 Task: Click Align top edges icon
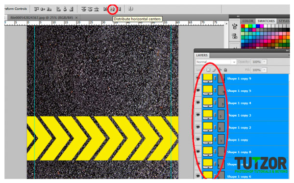(36, 9)
